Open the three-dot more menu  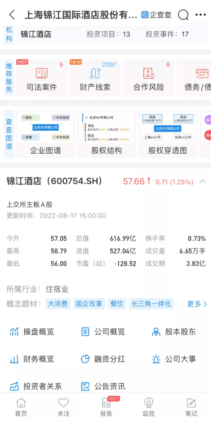coord(201,14)
